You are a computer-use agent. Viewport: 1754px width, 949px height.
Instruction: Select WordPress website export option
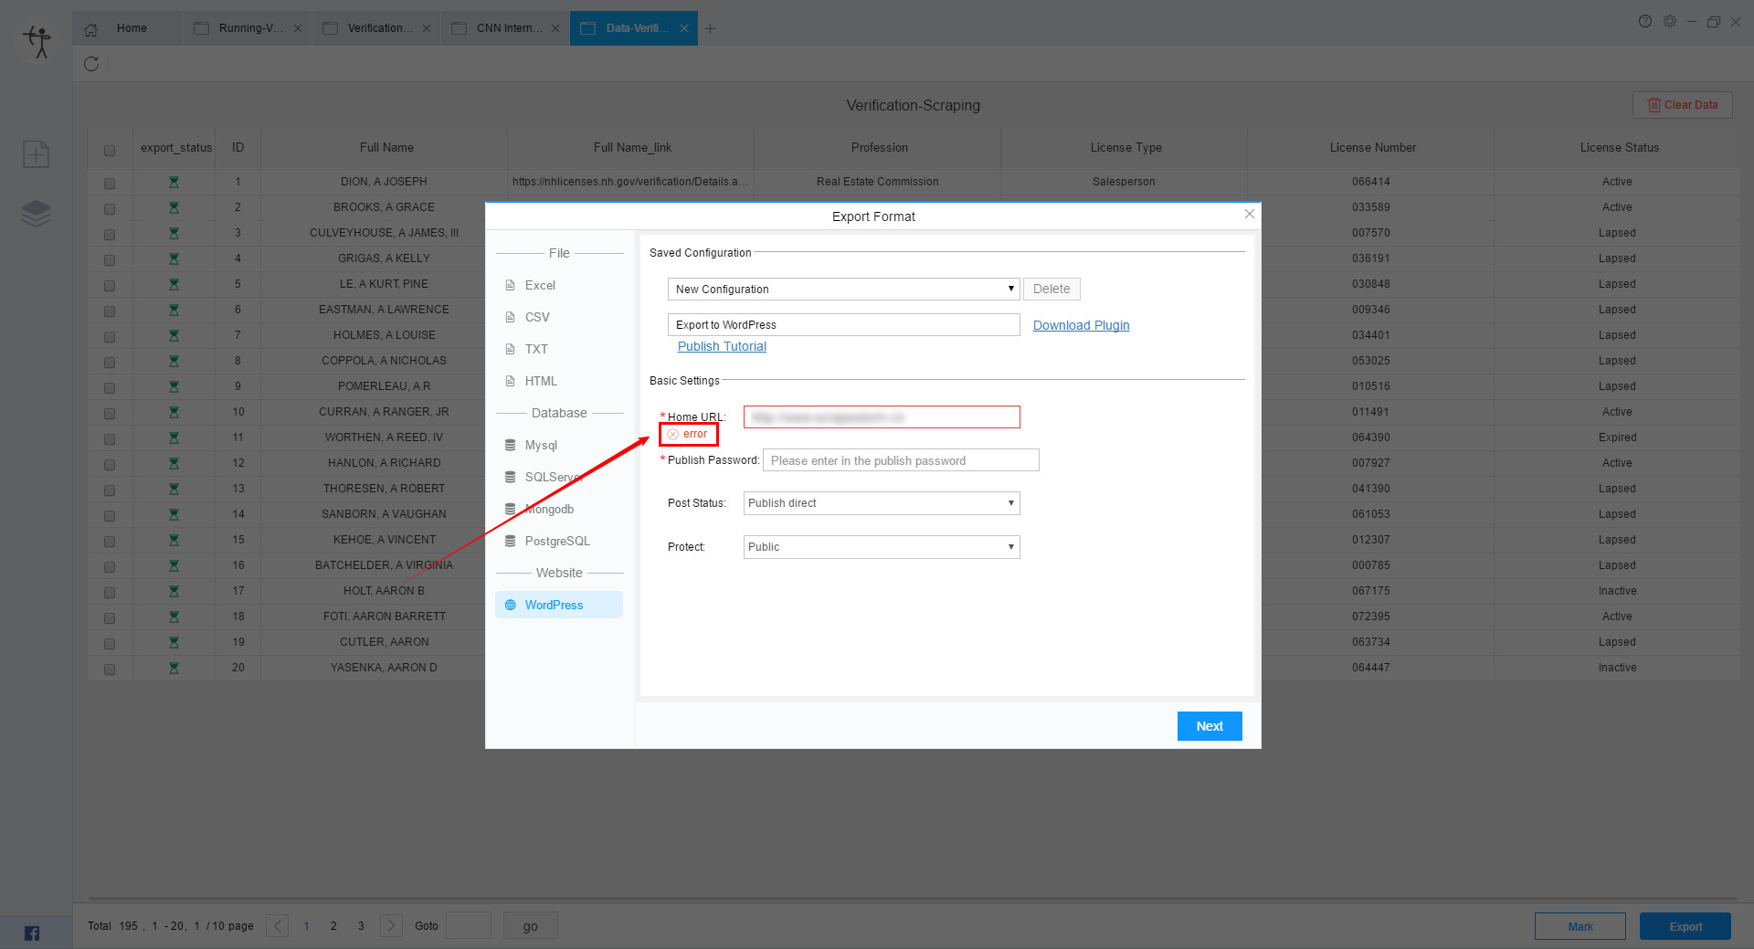click(x=559, y=605)
